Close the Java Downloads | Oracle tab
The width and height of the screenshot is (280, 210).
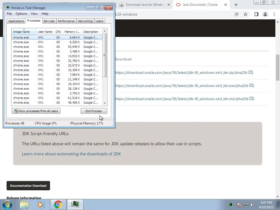226,5
